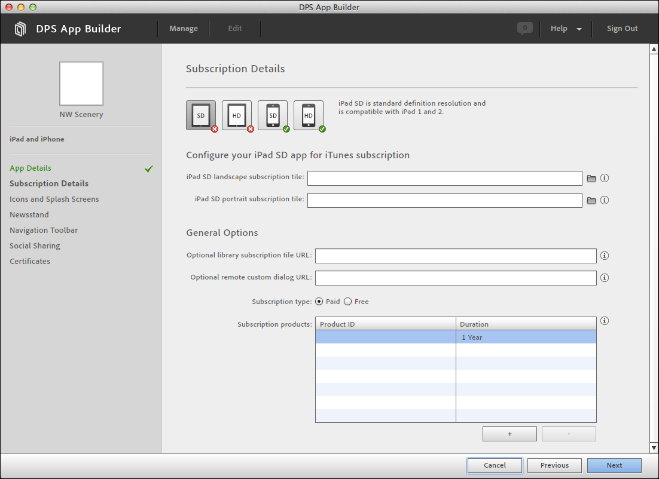Click the scrollbar up arrow
Image resolution: width=659 pixels, height=479 pixels.
(654, 49)
